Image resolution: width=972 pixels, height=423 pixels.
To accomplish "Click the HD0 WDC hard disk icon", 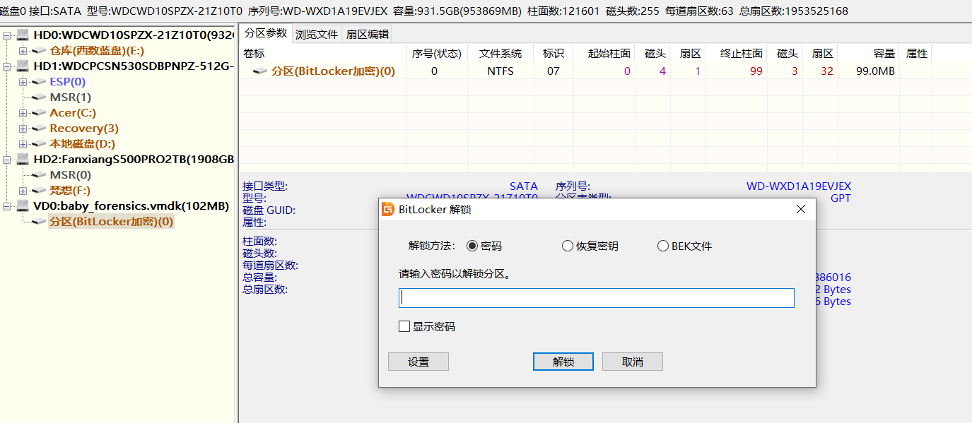I will pos(23,35).
